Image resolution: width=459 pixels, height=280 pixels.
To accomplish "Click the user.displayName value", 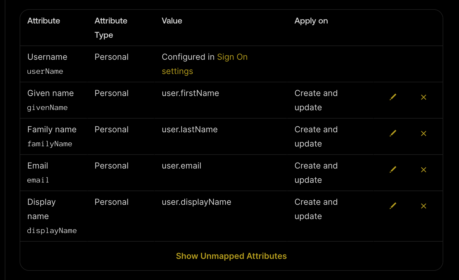I will pos(196,202).
